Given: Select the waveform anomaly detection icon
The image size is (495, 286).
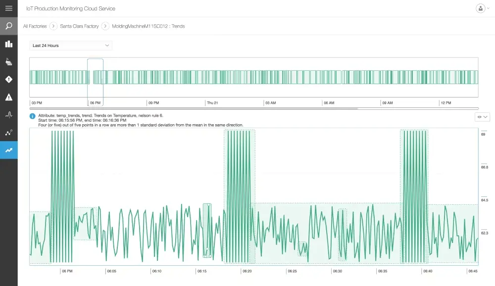Looking at the screenshot, I should (x=8, y=115).
